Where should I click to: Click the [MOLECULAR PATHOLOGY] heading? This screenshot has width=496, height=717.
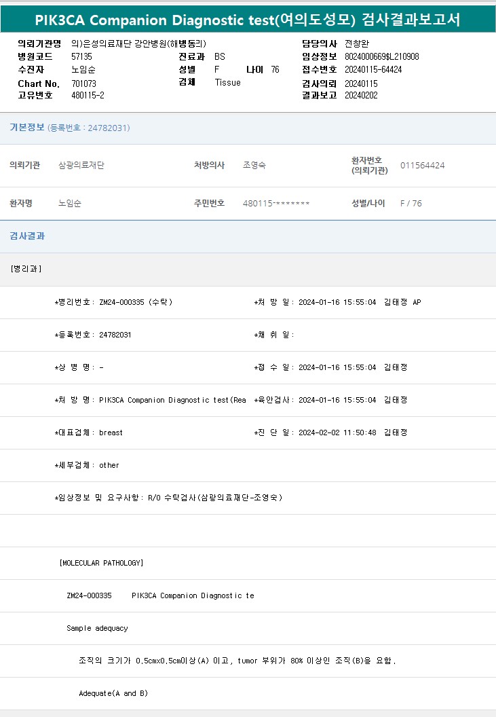tap(101, 563)
